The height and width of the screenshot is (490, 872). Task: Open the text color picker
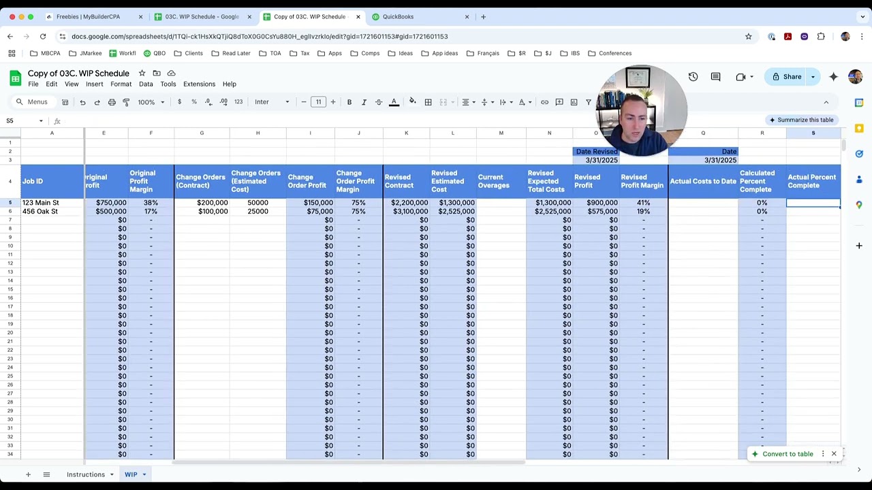(x=394, y=102)
